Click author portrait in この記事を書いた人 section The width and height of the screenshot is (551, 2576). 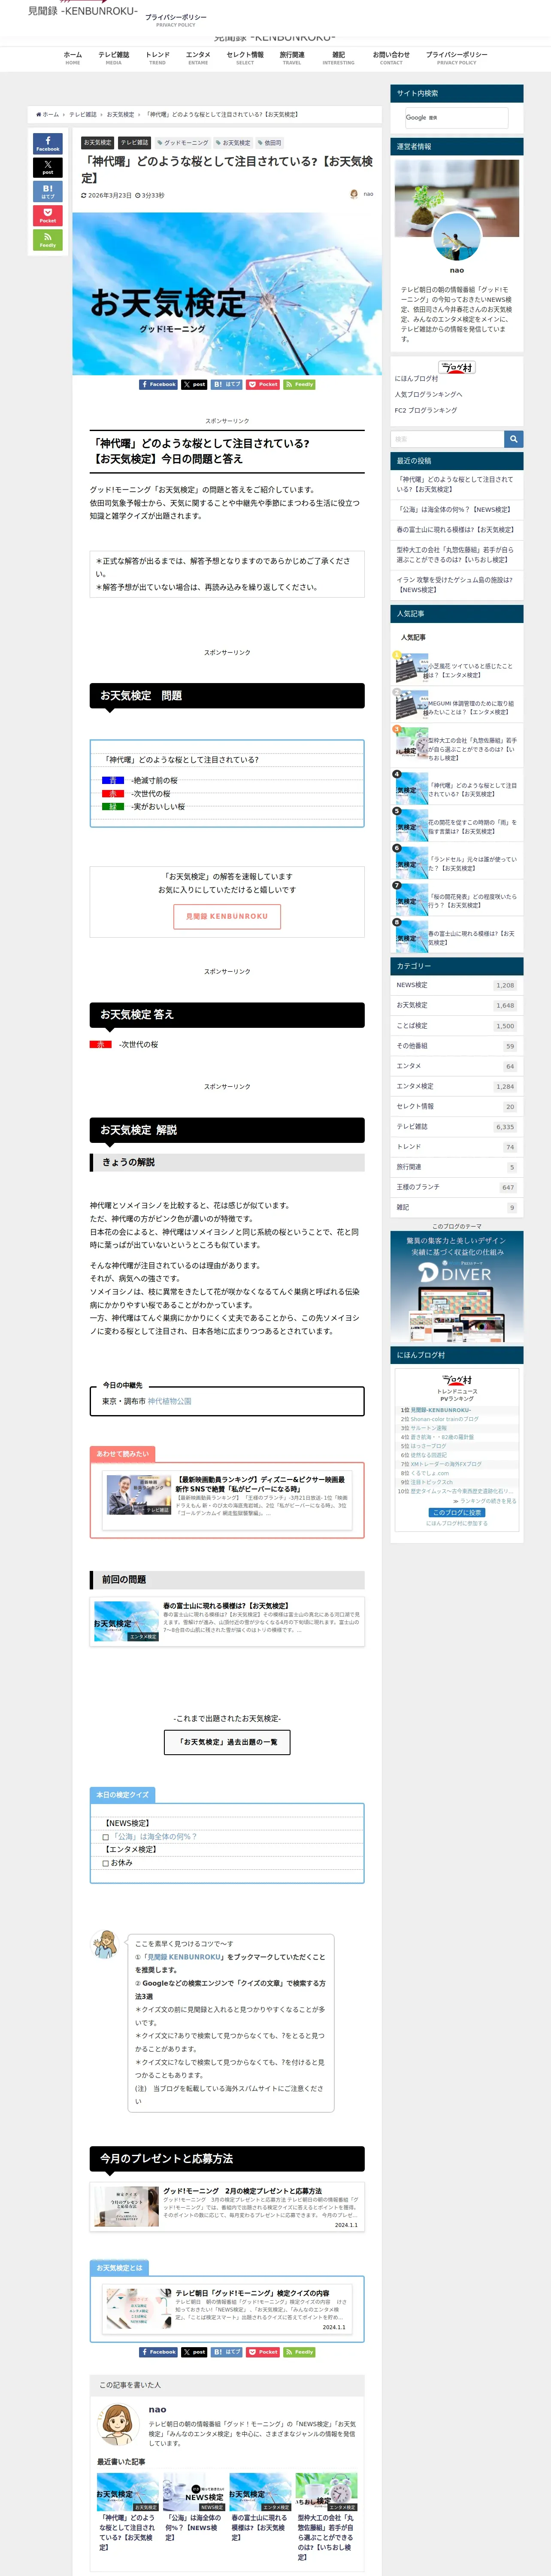(117, 2424)
